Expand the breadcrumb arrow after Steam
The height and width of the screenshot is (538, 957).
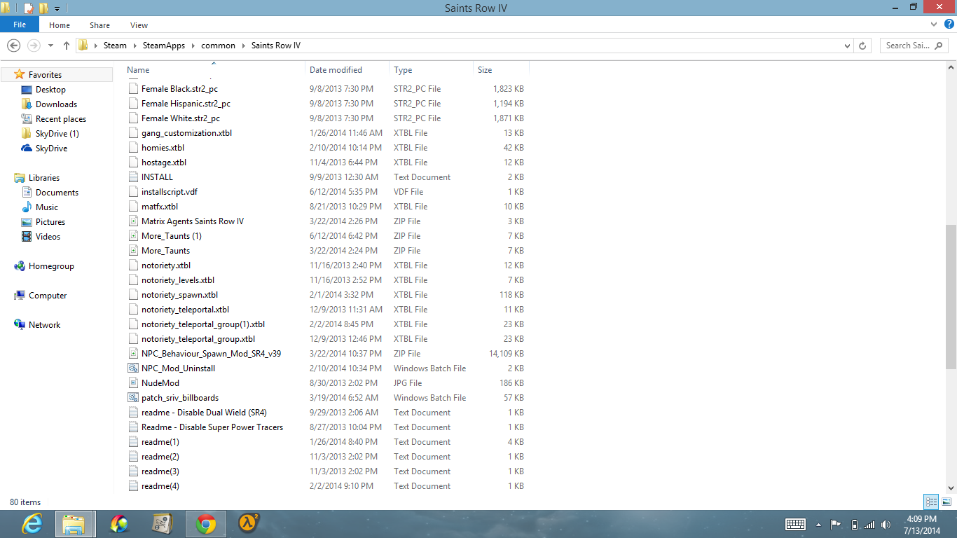tap(135, 46)
